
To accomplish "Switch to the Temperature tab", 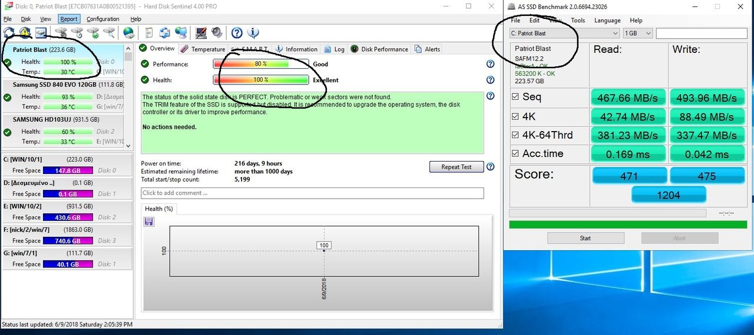I will 203,49.
